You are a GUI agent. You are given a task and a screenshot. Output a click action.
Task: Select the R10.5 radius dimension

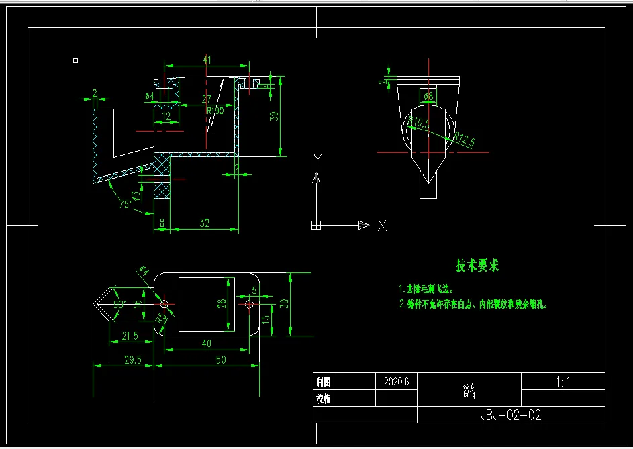coord(419,122)
